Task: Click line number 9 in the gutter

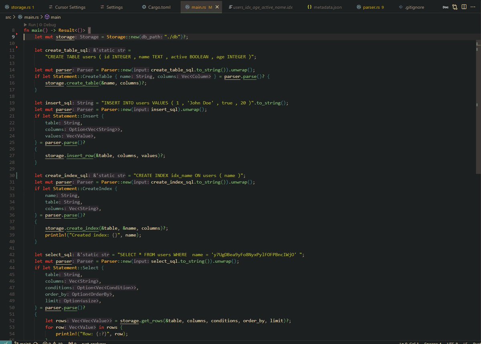Action: coord(14,37)
